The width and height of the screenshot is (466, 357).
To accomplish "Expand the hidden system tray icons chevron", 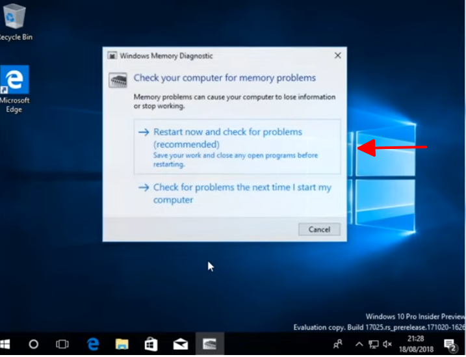I will point(358,343).
